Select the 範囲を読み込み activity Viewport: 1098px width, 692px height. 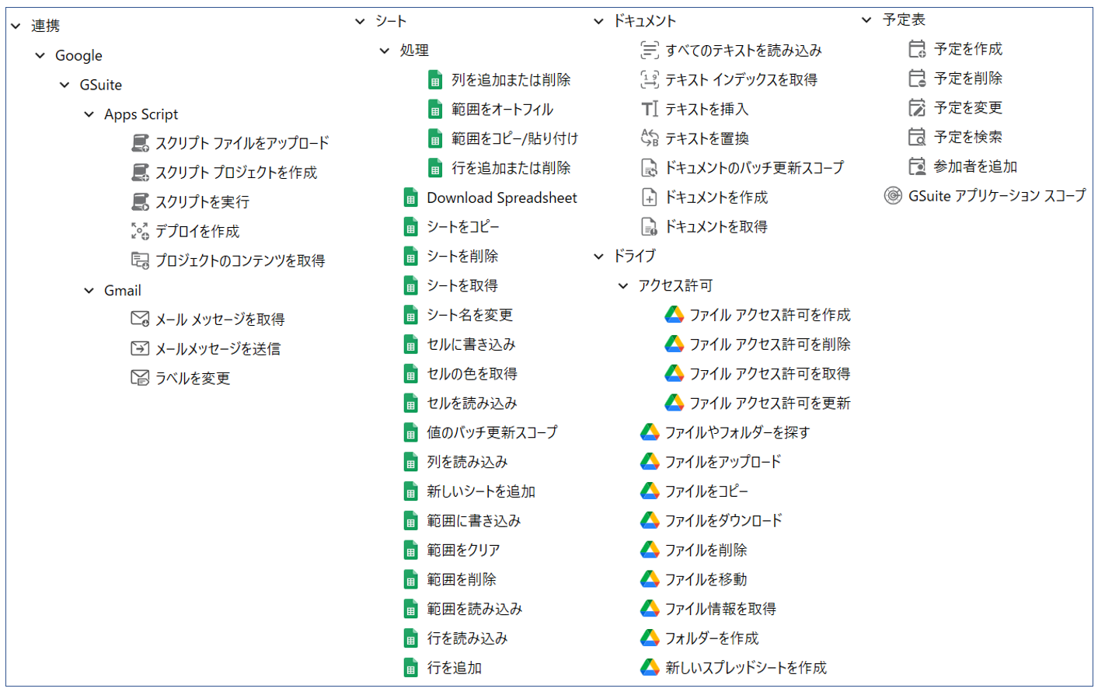point(475,609)
